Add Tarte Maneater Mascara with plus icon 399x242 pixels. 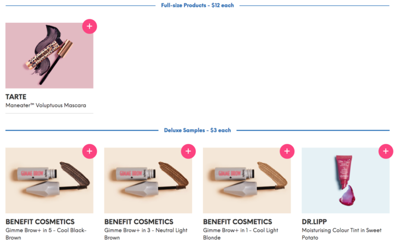[90, 27]
